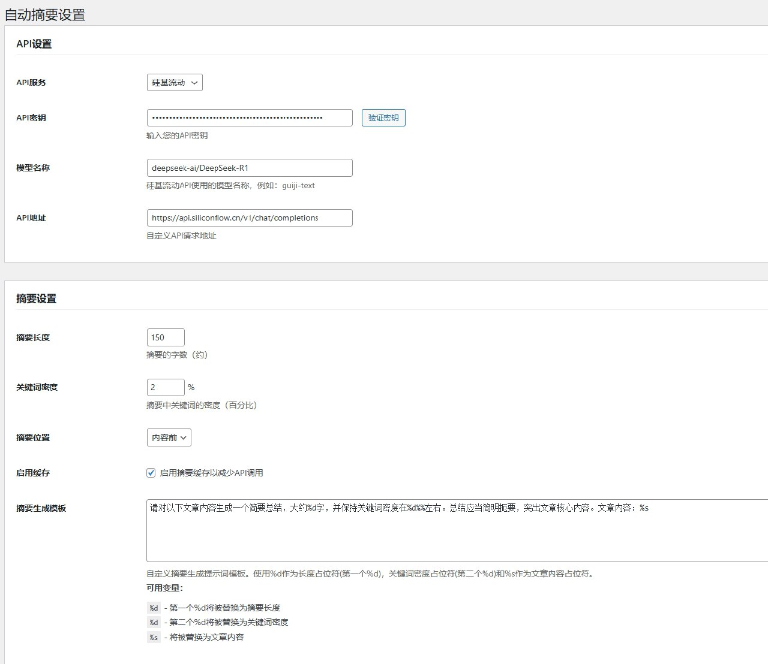Click the API设置 section heading

click(34, 44)
